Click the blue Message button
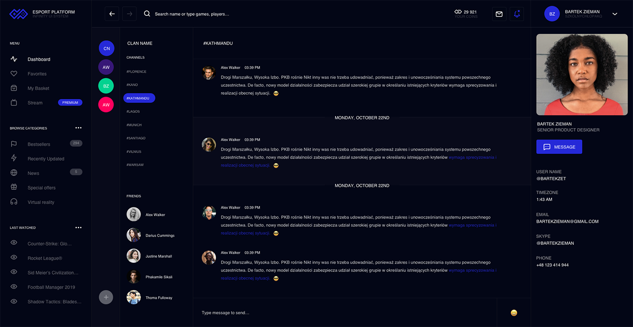The width and height of the screenshot is (633, 327). 559,147
